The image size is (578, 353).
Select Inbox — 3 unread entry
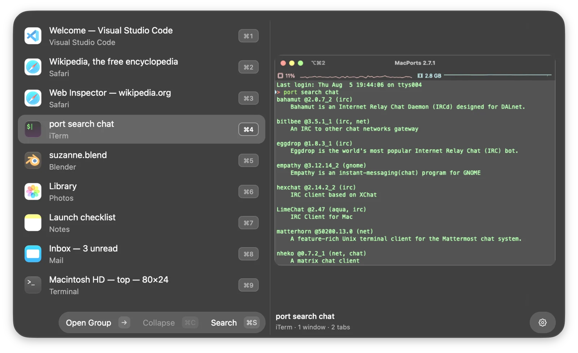(x=142, y=254)
